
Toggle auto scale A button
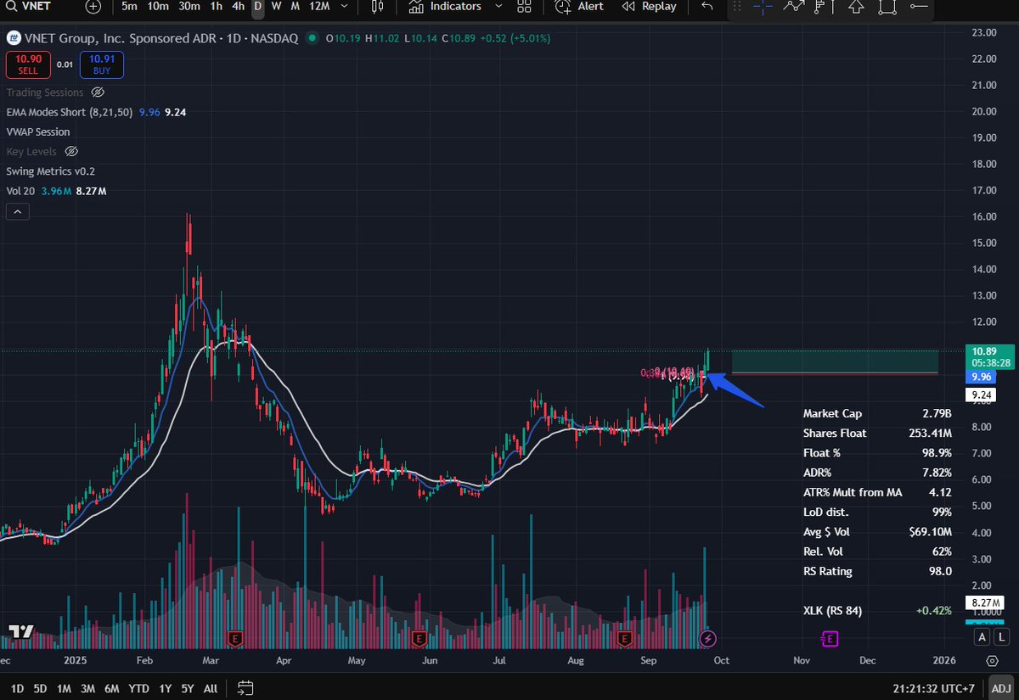click(x=982, y=637)
